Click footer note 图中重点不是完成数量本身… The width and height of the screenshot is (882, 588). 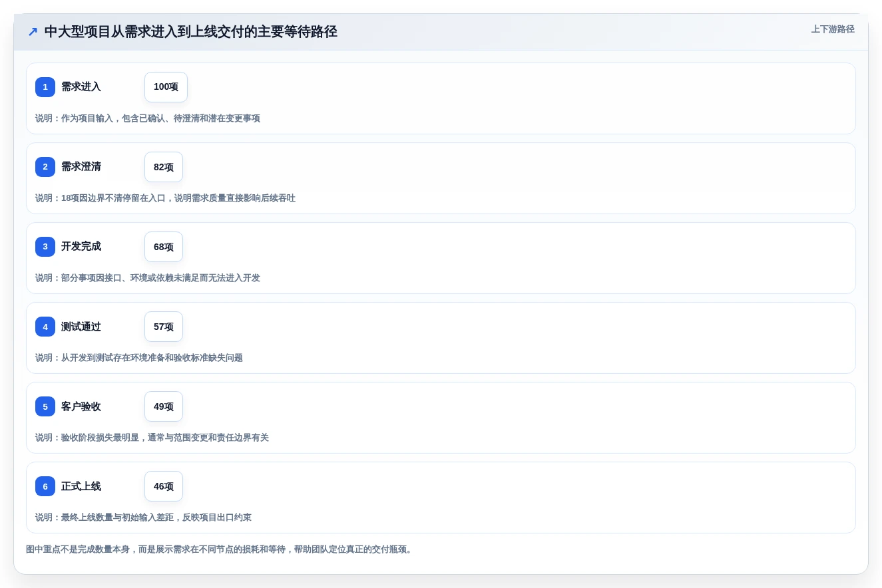[219, 549]
